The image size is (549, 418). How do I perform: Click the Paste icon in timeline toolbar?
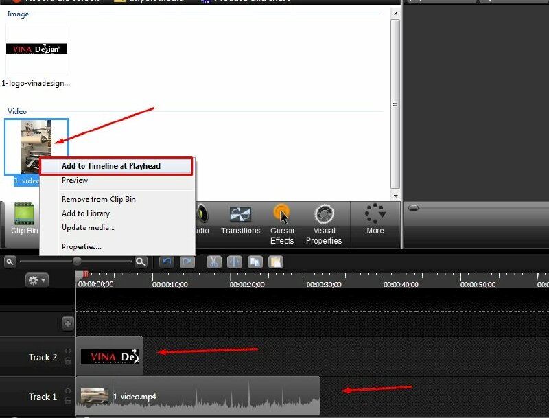coord(275,262)
